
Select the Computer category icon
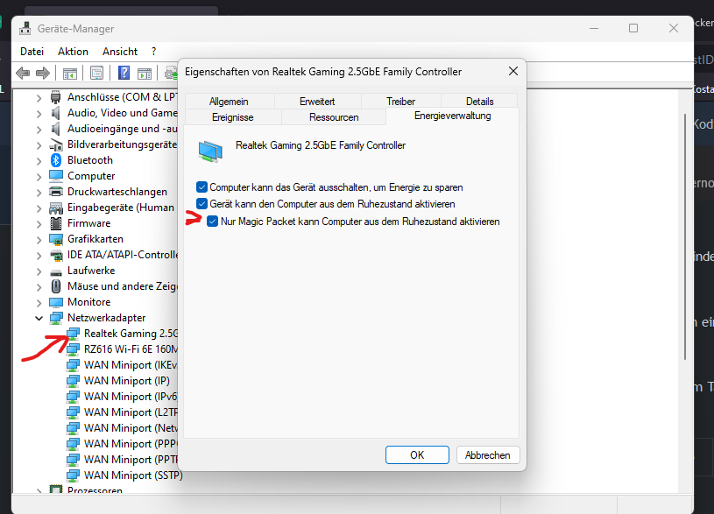click(56, 176)
